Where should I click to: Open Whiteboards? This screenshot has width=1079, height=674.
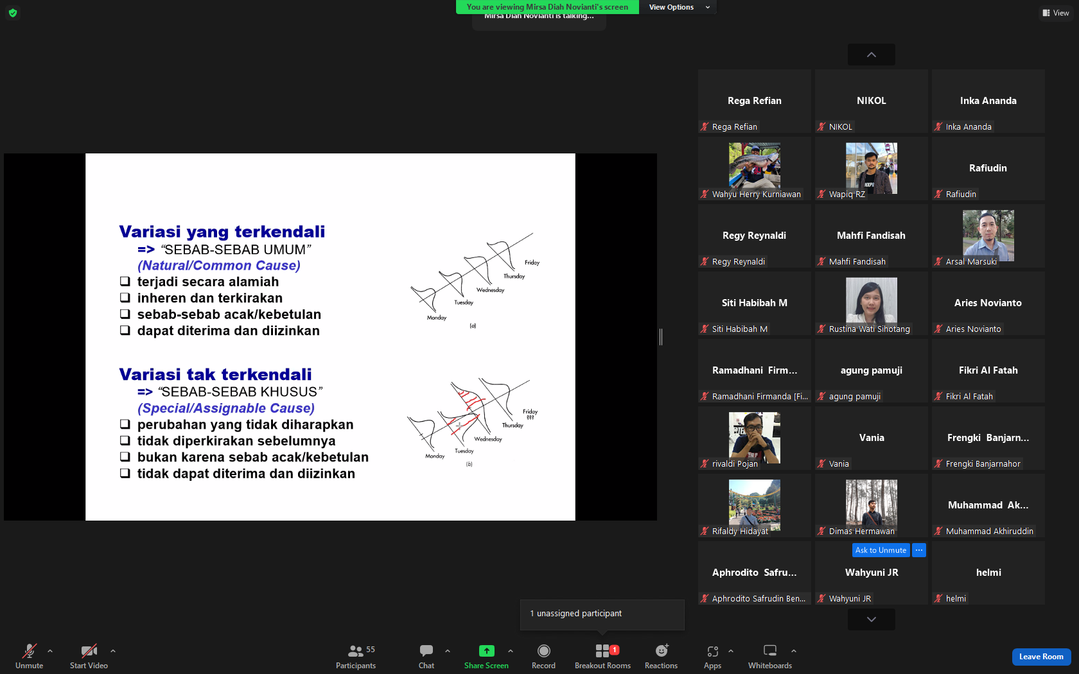[770, 656]
